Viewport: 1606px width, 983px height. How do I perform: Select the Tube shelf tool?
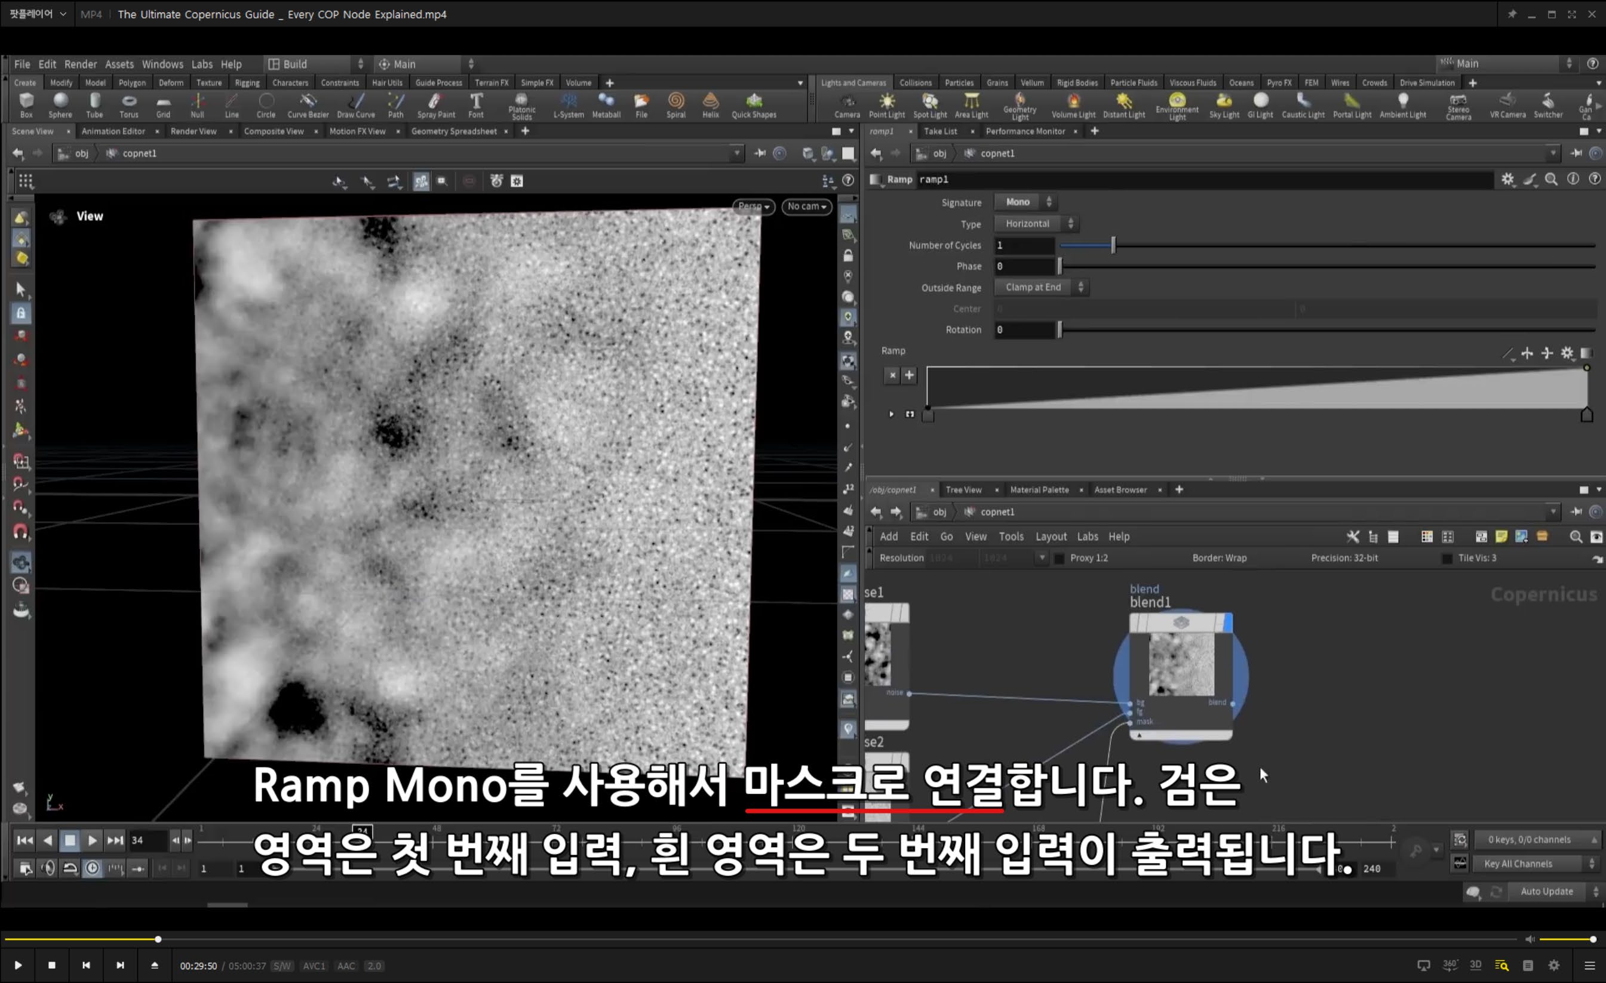[94, 105]
